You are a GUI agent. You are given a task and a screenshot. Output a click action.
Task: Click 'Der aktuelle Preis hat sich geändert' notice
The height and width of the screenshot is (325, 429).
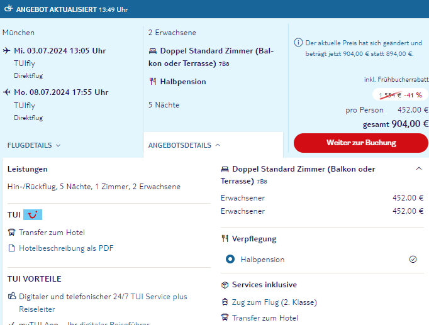coord(364,48)
